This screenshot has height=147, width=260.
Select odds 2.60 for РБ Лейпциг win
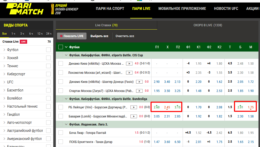point(157,107)
